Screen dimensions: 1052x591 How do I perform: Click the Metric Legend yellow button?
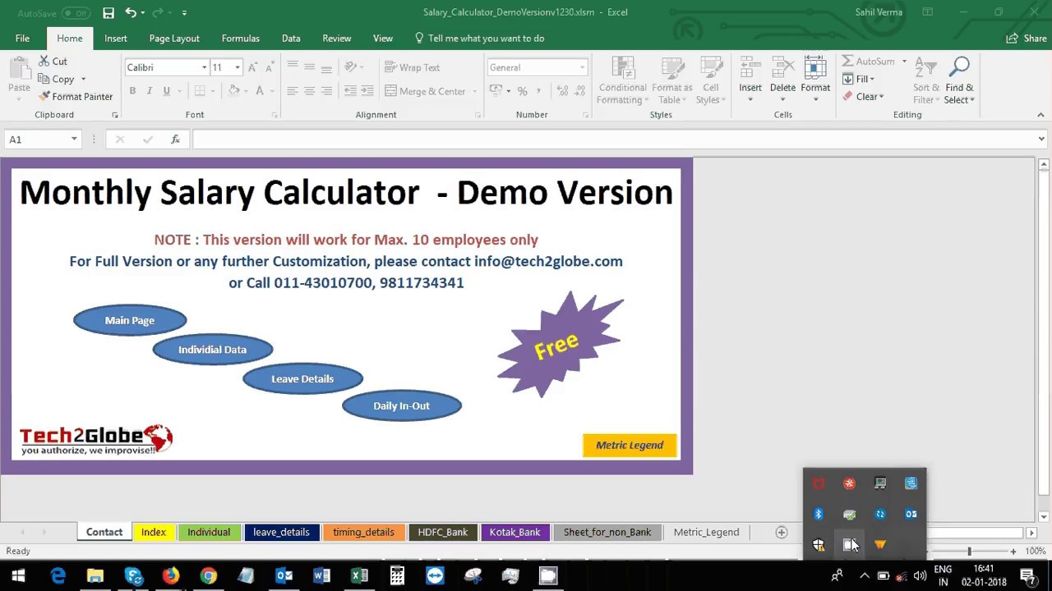(x=630, y=445)
